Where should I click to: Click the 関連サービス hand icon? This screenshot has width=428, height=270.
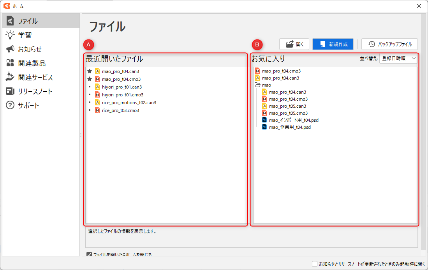tap(10, 77)
